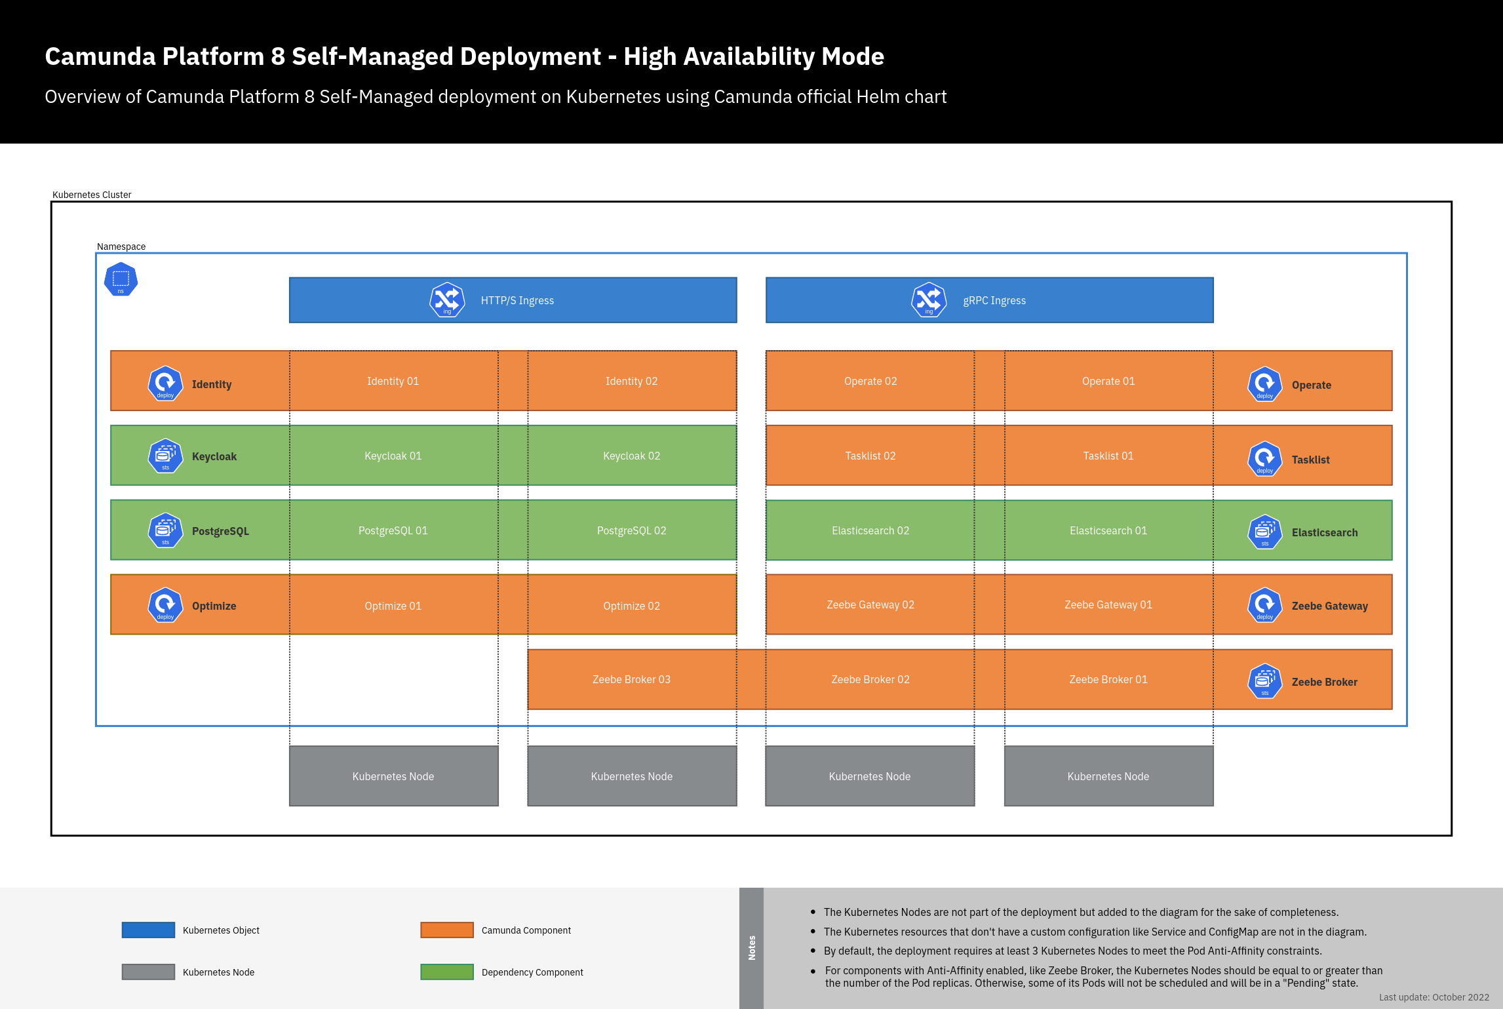Click the Operate deployment icon
The height and width of the screenshot is (1009, 1503).
1264,384
